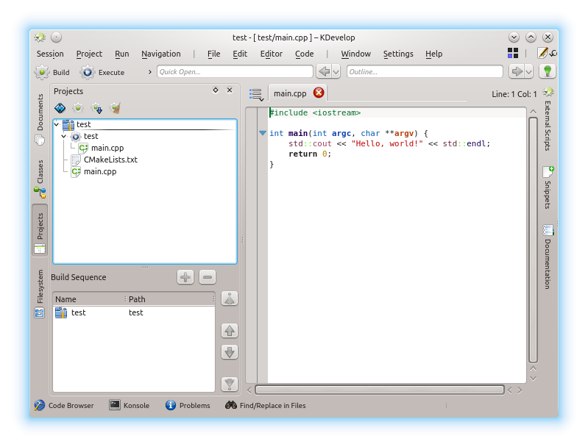The image size is (588, 447).
Task: Select CMakeLists.txt in the project tree
Action: click(110, 160)
